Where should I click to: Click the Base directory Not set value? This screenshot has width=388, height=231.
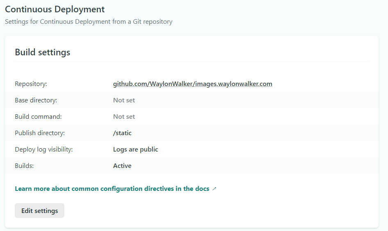[124, 100]
